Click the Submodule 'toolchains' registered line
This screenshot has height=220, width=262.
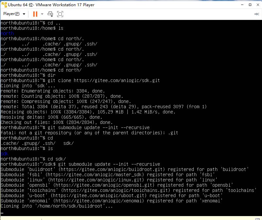click(x=128, y=190)
